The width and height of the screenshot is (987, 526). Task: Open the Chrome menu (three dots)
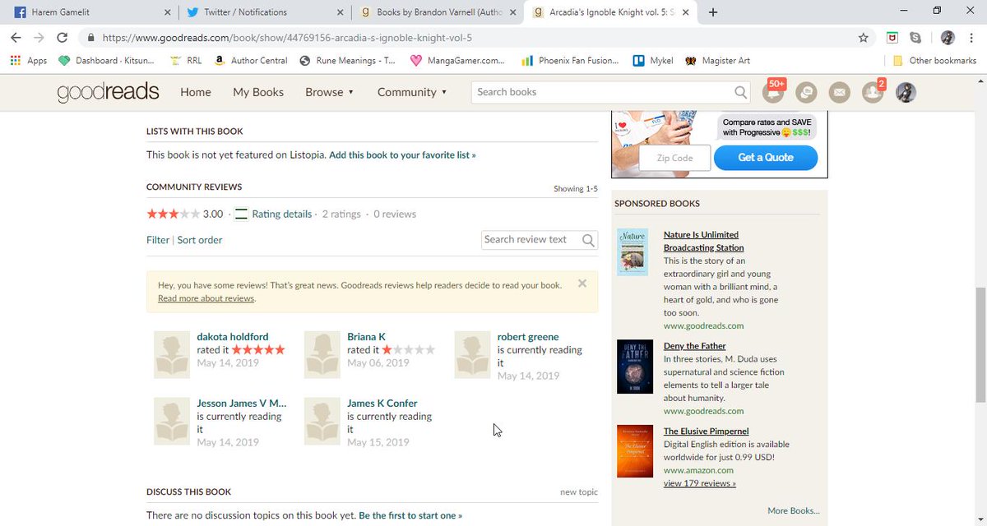(971, 37)
